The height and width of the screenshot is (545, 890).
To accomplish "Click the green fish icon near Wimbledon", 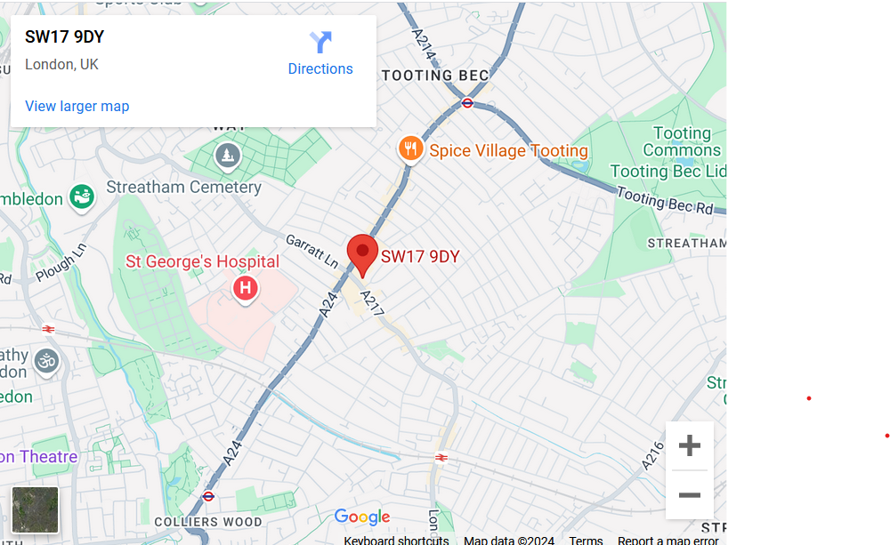I will (x=82, y=198).
